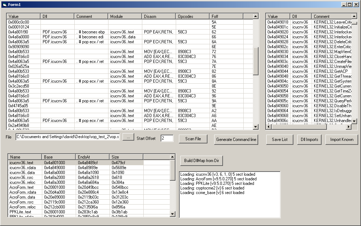361x226 pixels.
Task: Select icucnv36..rsrc module row
Action: click(89, 177)
